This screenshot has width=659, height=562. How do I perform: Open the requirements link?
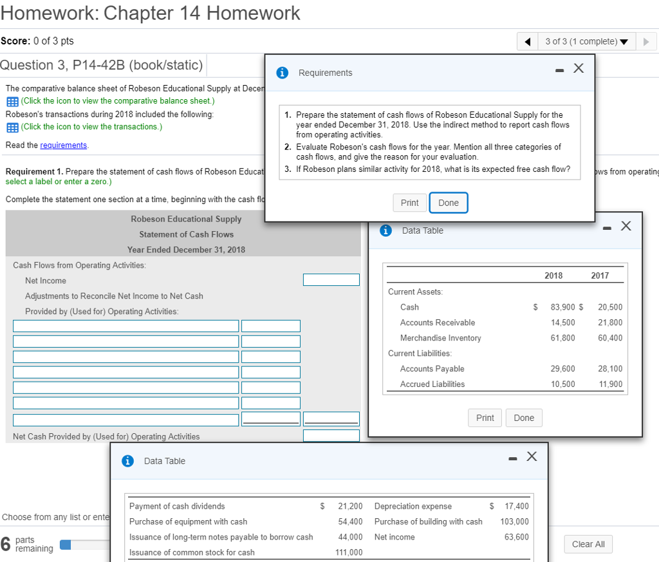point(64,145)
